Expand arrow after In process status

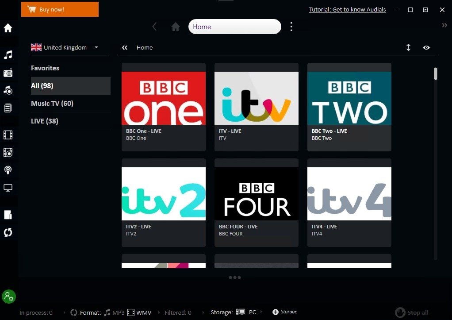(x=64, y=312)
